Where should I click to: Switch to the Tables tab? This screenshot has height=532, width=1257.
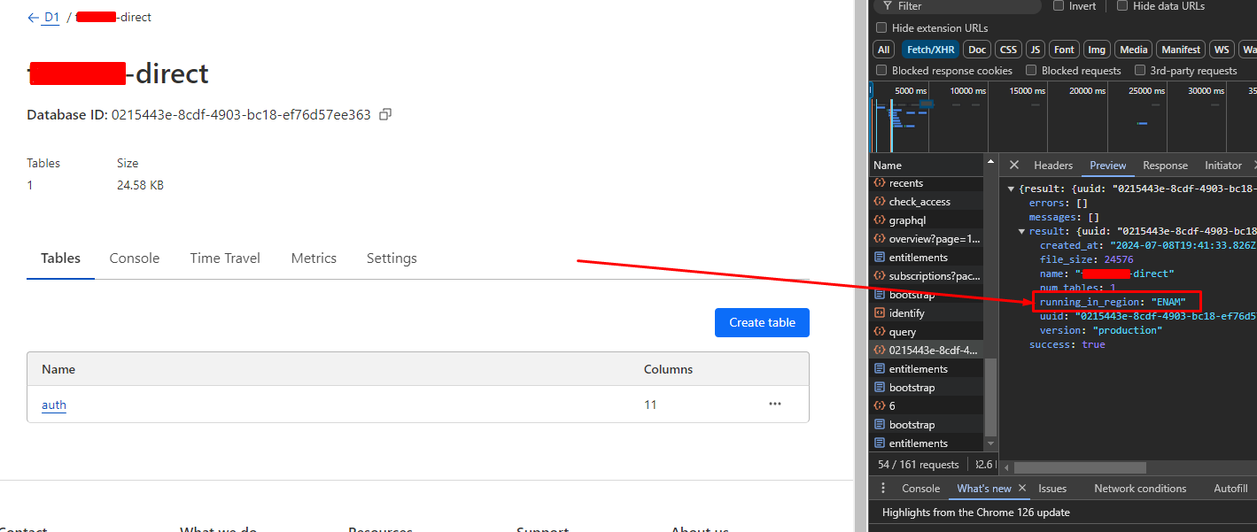60,258
